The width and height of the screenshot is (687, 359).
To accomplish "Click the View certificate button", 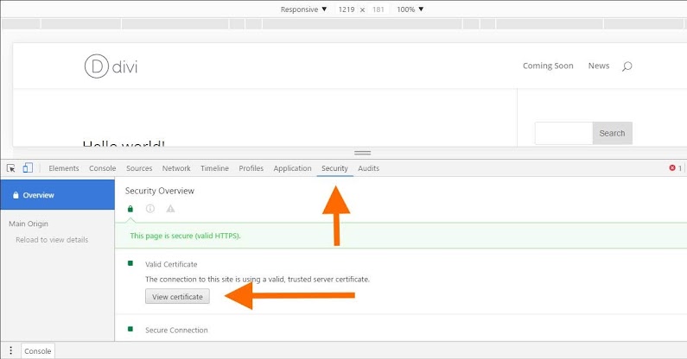I will pyautogui.click(x=177, y=296).
